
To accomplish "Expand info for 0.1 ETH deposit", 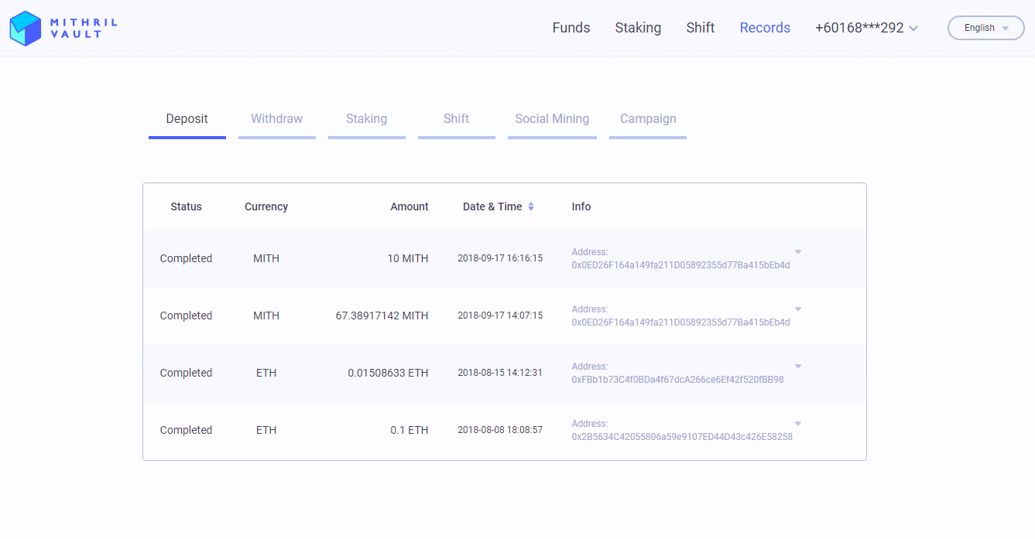I will [x=798, y=424].
